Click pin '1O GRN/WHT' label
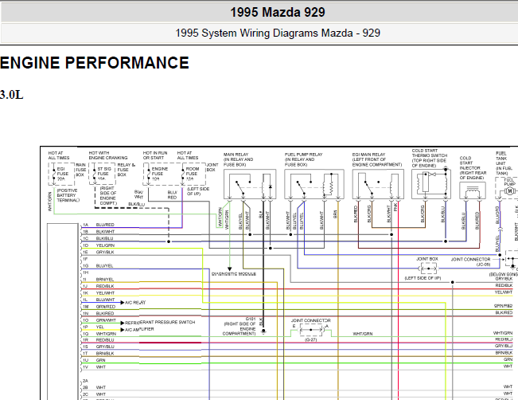Screen dimensions: 518x400 coord(99,320)
